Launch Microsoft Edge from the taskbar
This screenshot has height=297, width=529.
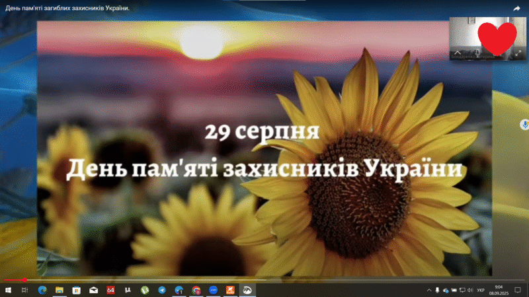[42, 290]
